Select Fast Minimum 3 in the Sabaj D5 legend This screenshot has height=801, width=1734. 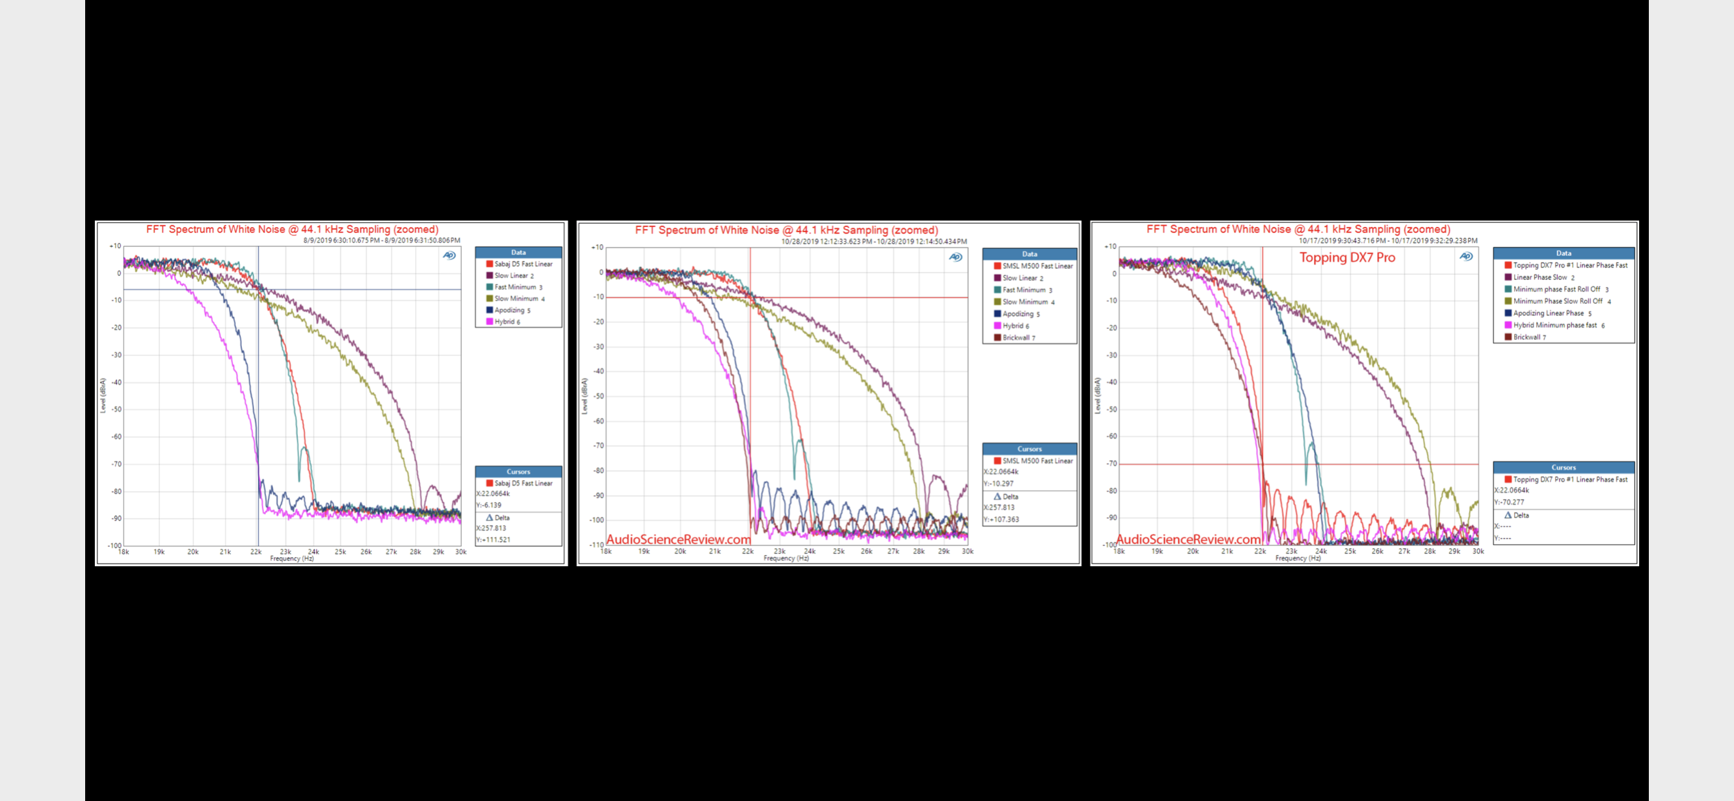(x=515, y=287)
